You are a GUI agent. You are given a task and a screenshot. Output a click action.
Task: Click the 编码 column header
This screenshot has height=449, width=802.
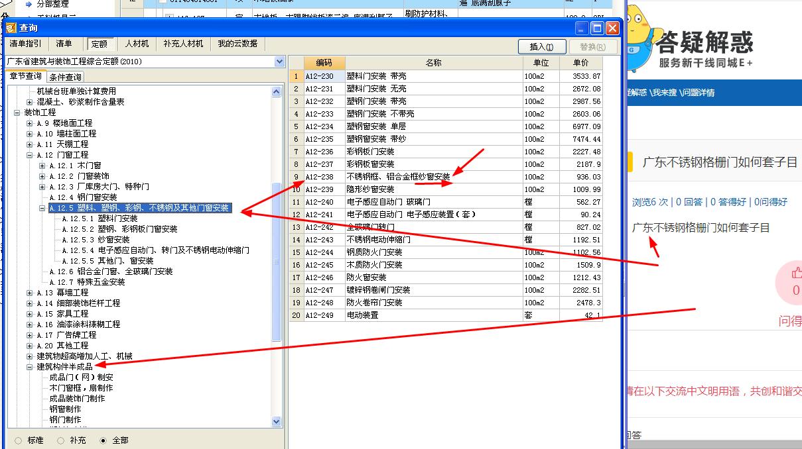tap(324, 63)
